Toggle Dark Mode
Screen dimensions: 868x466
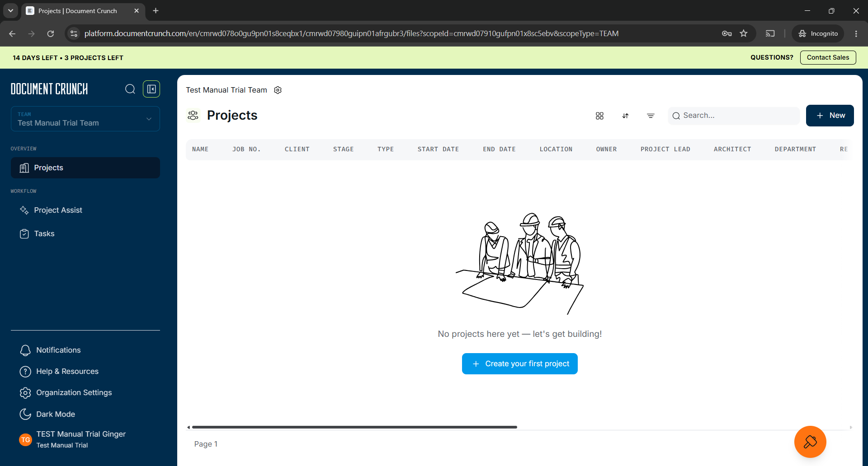[47, 414]
